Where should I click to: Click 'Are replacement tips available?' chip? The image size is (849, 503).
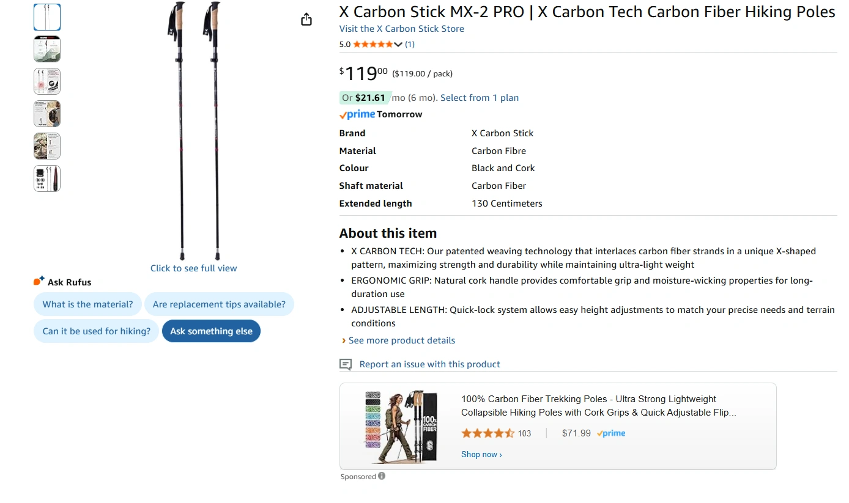pos(219,304)
